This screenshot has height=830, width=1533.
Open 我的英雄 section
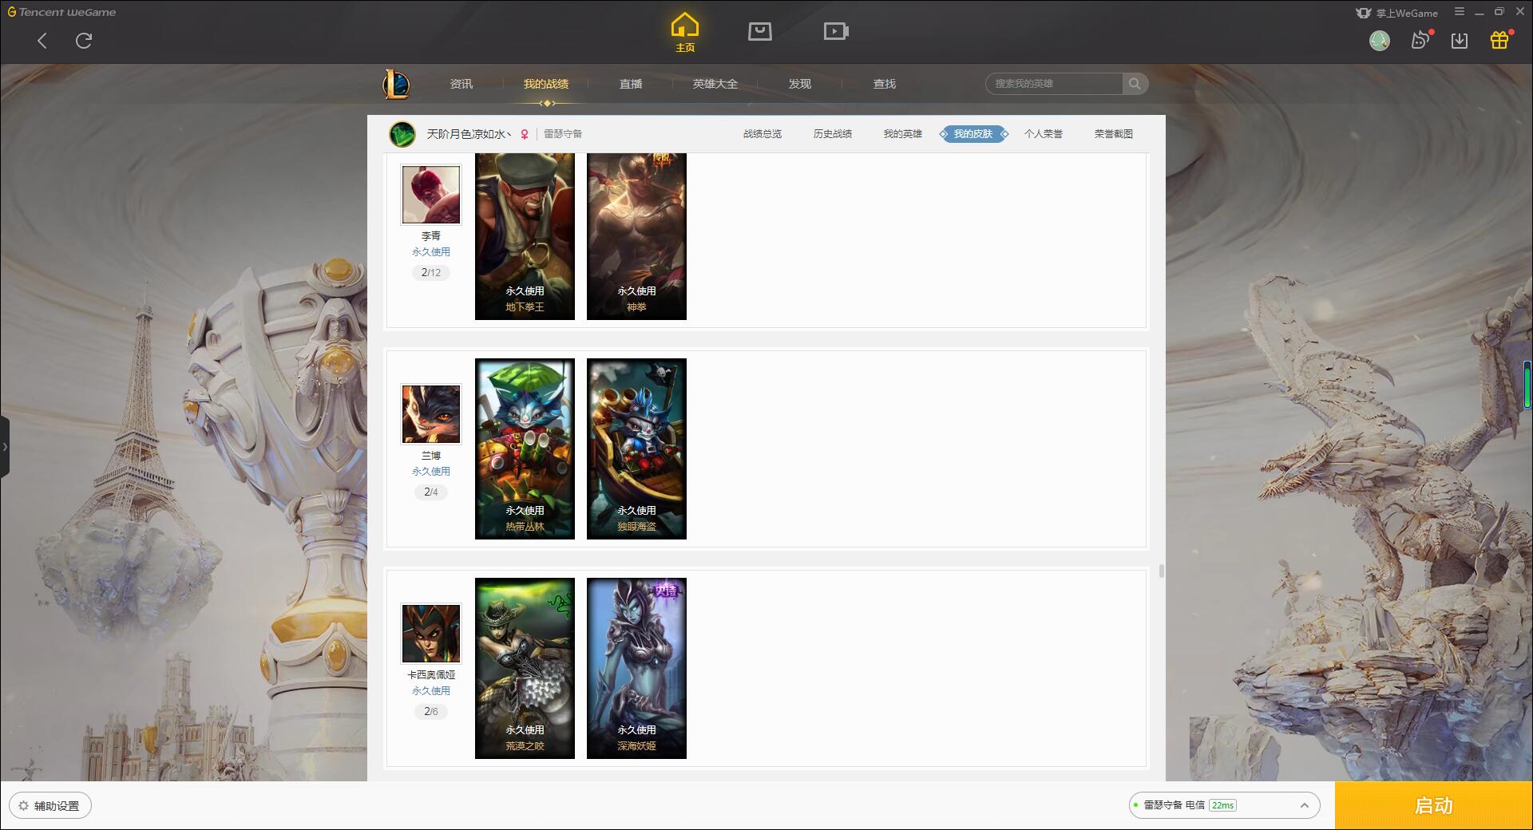[903, 134]
